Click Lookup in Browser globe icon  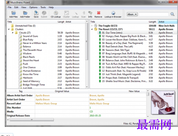tap(113, 13)
